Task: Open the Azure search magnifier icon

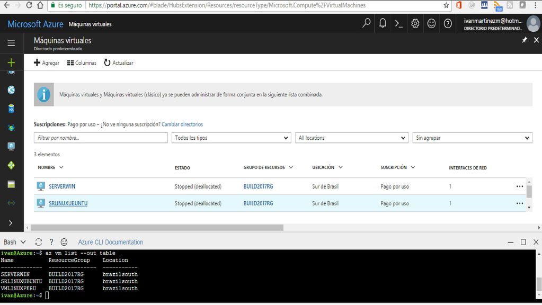Action: (367, 23)
